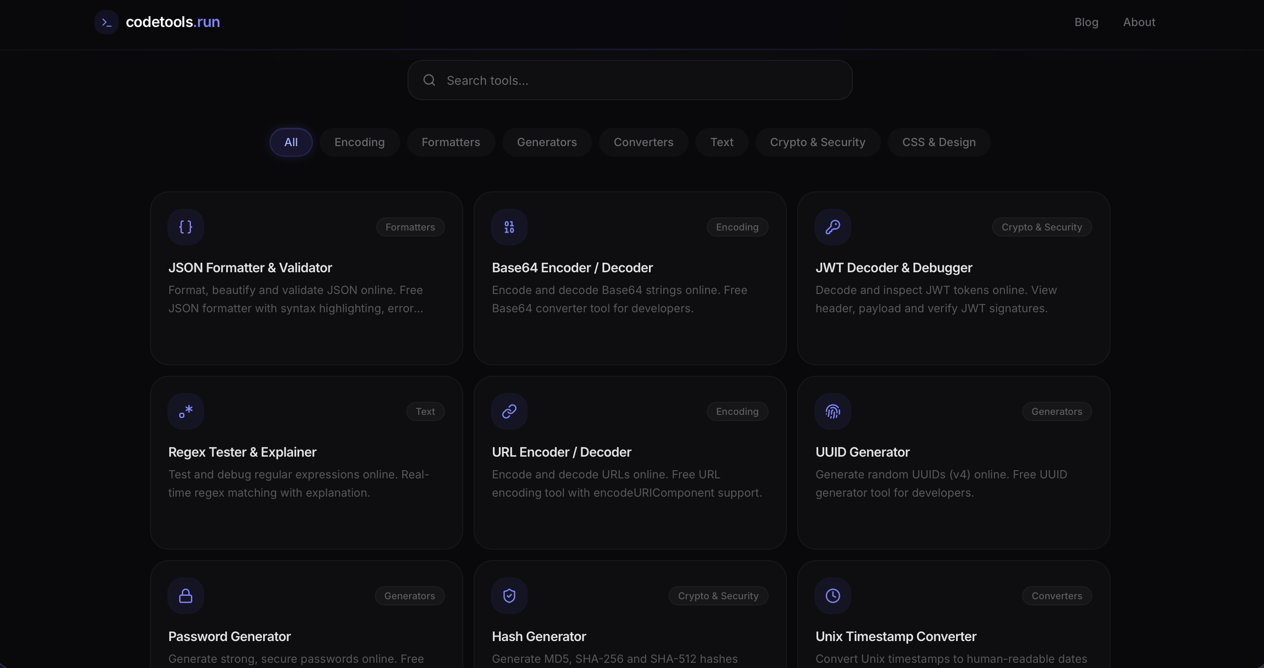Enable the CSS & Design filter
Viewport: 1264px width, 668px height.
pyautogui.click(x=939, y=142)
